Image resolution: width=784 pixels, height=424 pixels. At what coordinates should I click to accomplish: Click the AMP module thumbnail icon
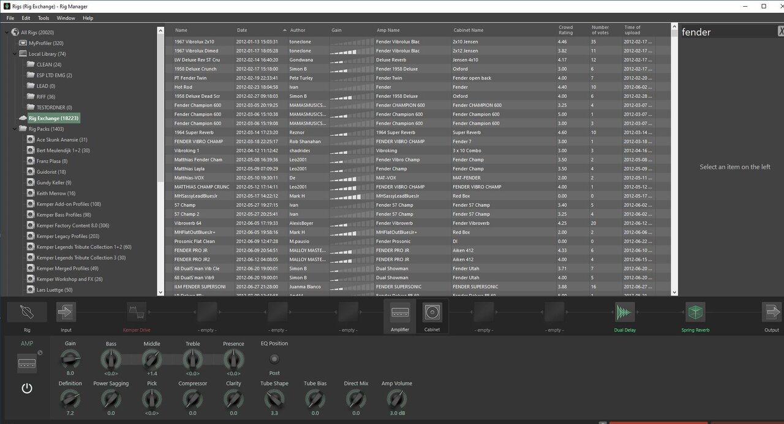27,365
